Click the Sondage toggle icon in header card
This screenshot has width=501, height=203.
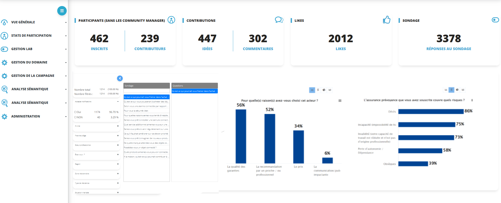coord(495,20)
